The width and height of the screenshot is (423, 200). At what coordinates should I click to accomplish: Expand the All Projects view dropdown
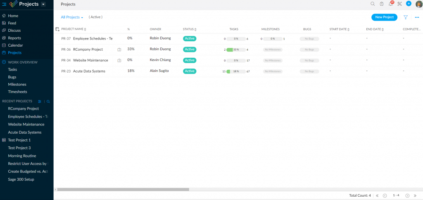tap(72, 17)
